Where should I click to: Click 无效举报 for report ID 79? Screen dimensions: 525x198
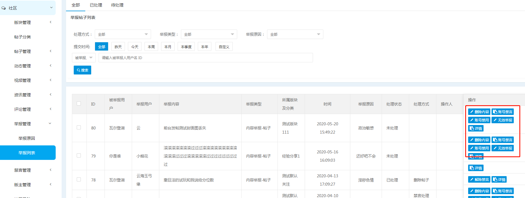click(502, 148)
